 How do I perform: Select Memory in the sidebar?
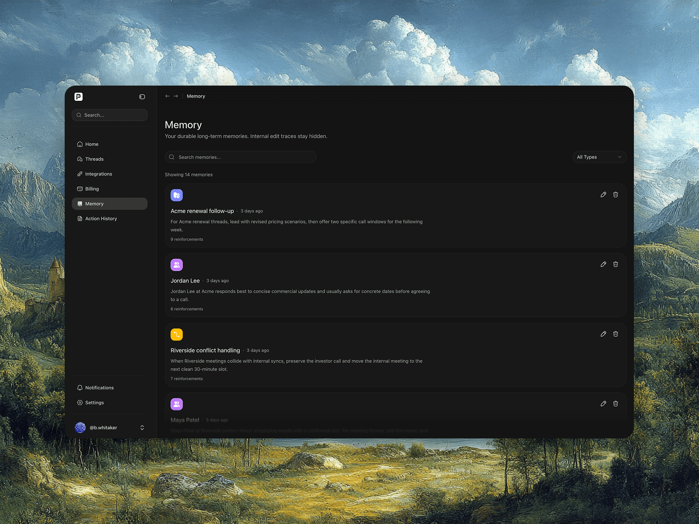tap(110, 203)
